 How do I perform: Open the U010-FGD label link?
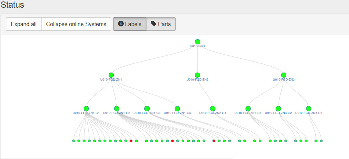(197, 47)
